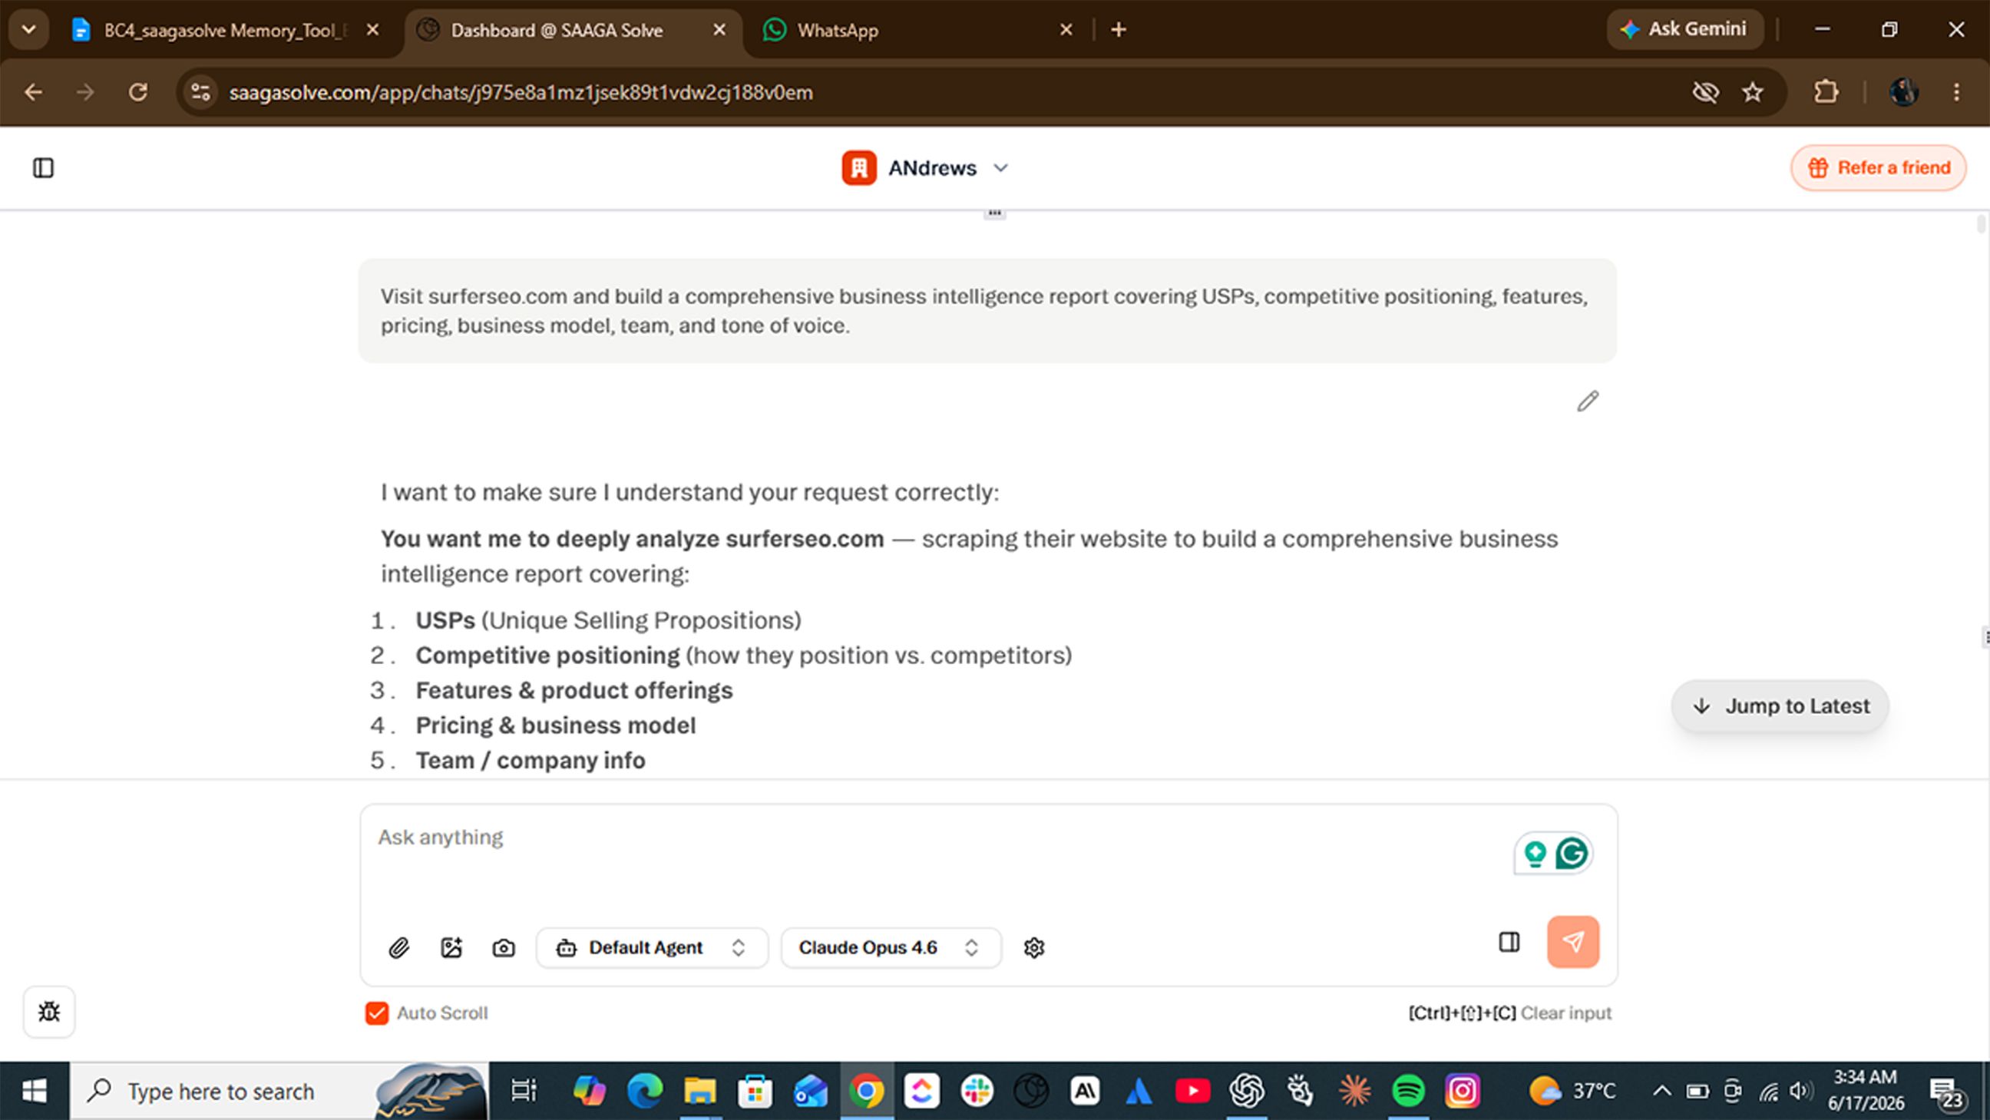Screen dimensions: 1990x1120
Task: Show hidden system tray icons
Action: (1661, 1091)
